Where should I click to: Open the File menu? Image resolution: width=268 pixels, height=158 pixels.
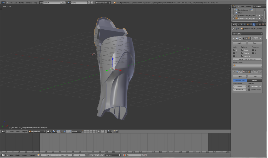[11, 3]
